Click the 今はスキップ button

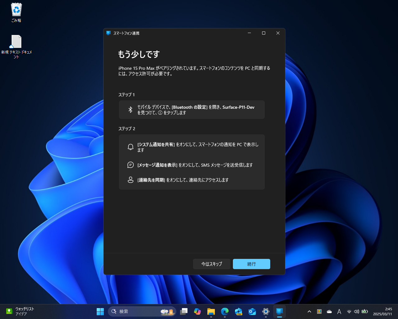(212, 264)
